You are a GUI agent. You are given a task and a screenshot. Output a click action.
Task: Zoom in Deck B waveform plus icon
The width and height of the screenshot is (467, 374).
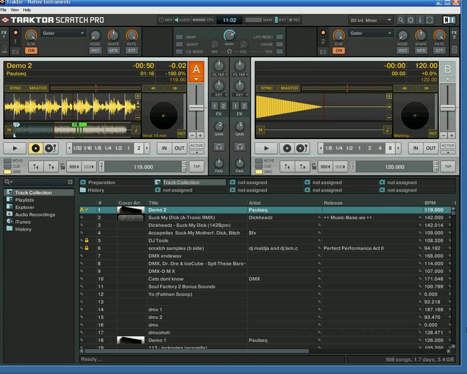click(x=389, y=96)
